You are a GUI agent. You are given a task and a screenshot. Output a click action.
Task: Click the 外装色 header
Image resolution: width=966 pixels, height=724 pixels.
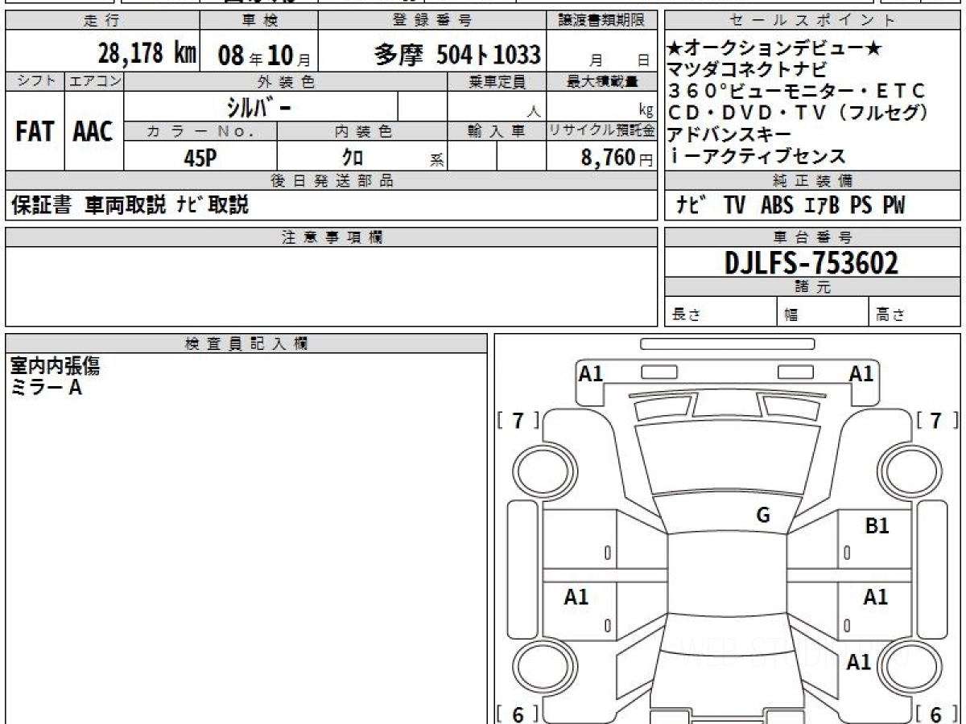[x=286, y=81]
